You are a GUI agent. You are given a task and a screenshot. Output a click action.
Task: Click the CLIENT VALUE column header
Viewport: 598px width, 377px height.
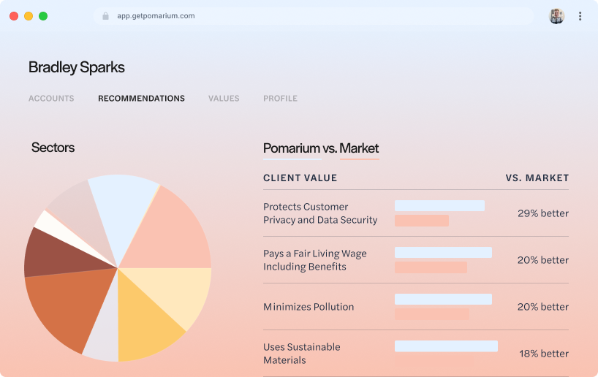coord(300,178)
